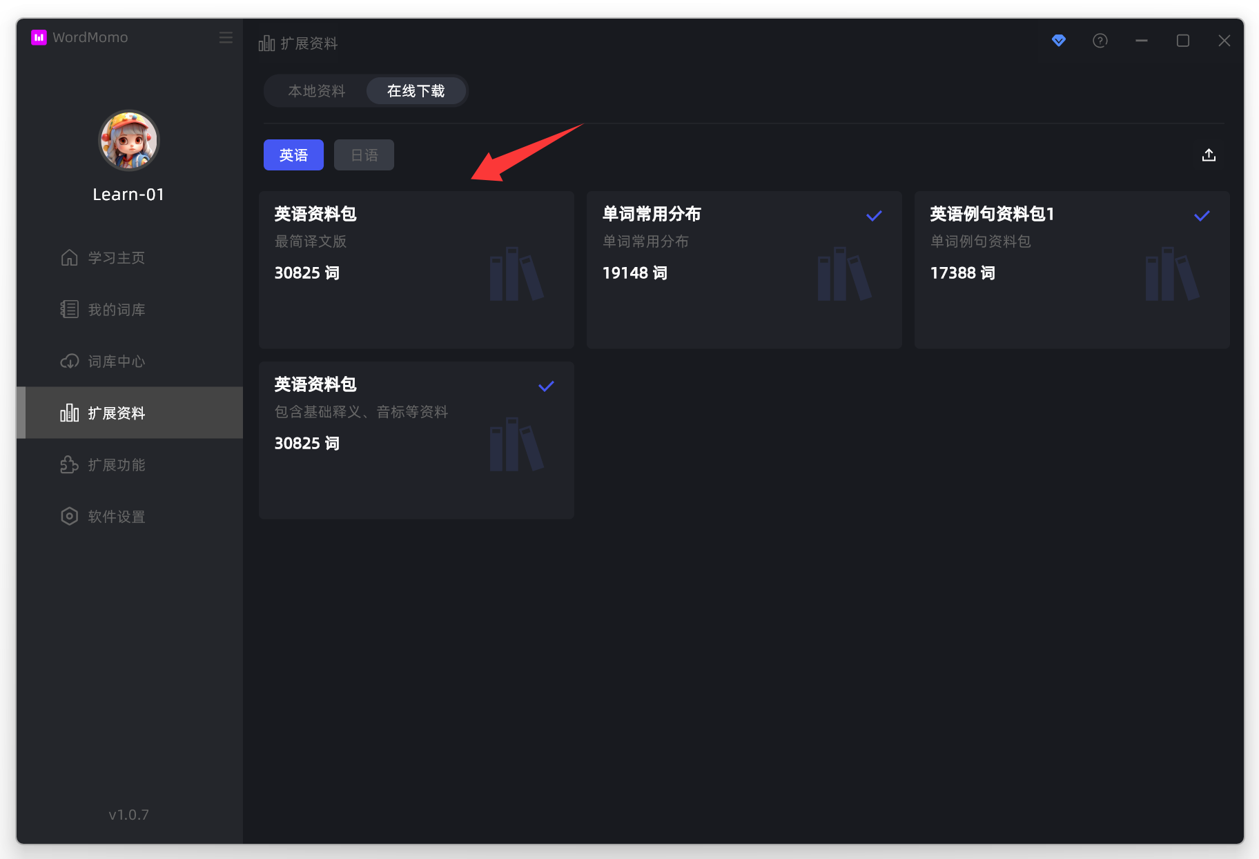The width and height of the screenshot is (1259, 859).
Task: Open the 最简译文版 英语资料包 card
Action: point(416,269)
